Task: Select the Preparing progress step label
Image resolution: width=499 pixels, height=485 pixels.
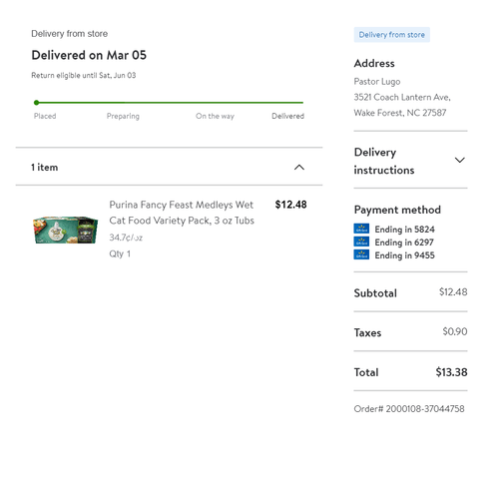Action: [123, 116]
